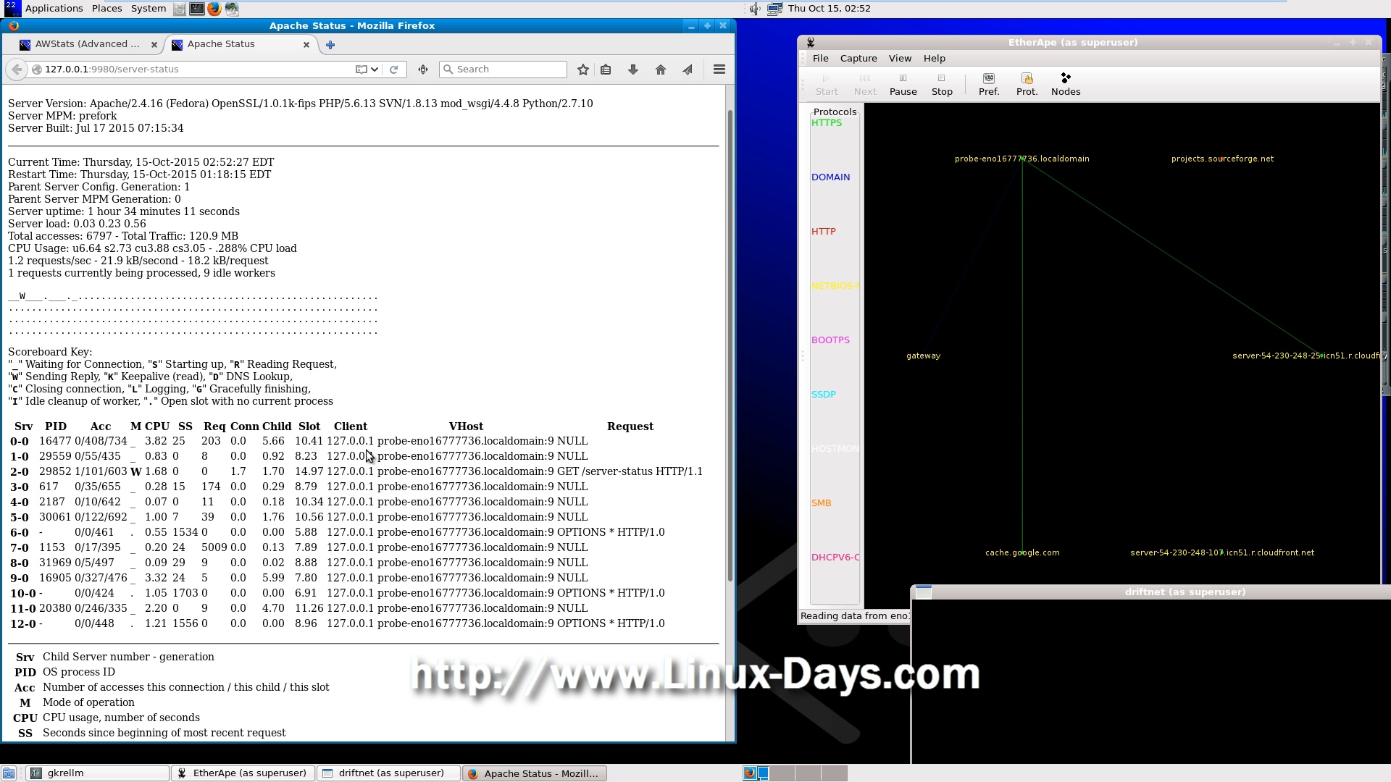1391x782 pixels.
Task: Launch Firefox from top panel icon
Action: coord(214,9)
